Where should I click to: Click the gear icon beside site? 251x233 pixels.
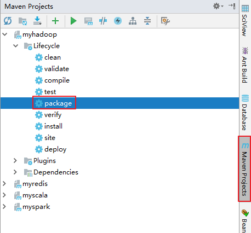(x=39, y=138)
